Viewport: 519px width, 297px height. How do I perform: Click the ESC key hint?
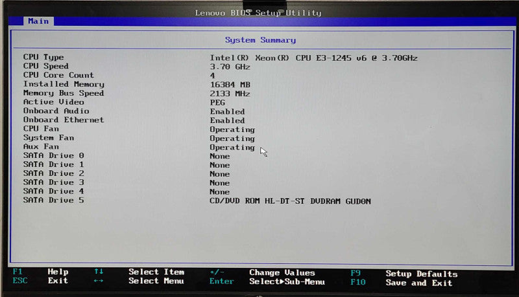point(20,281)
